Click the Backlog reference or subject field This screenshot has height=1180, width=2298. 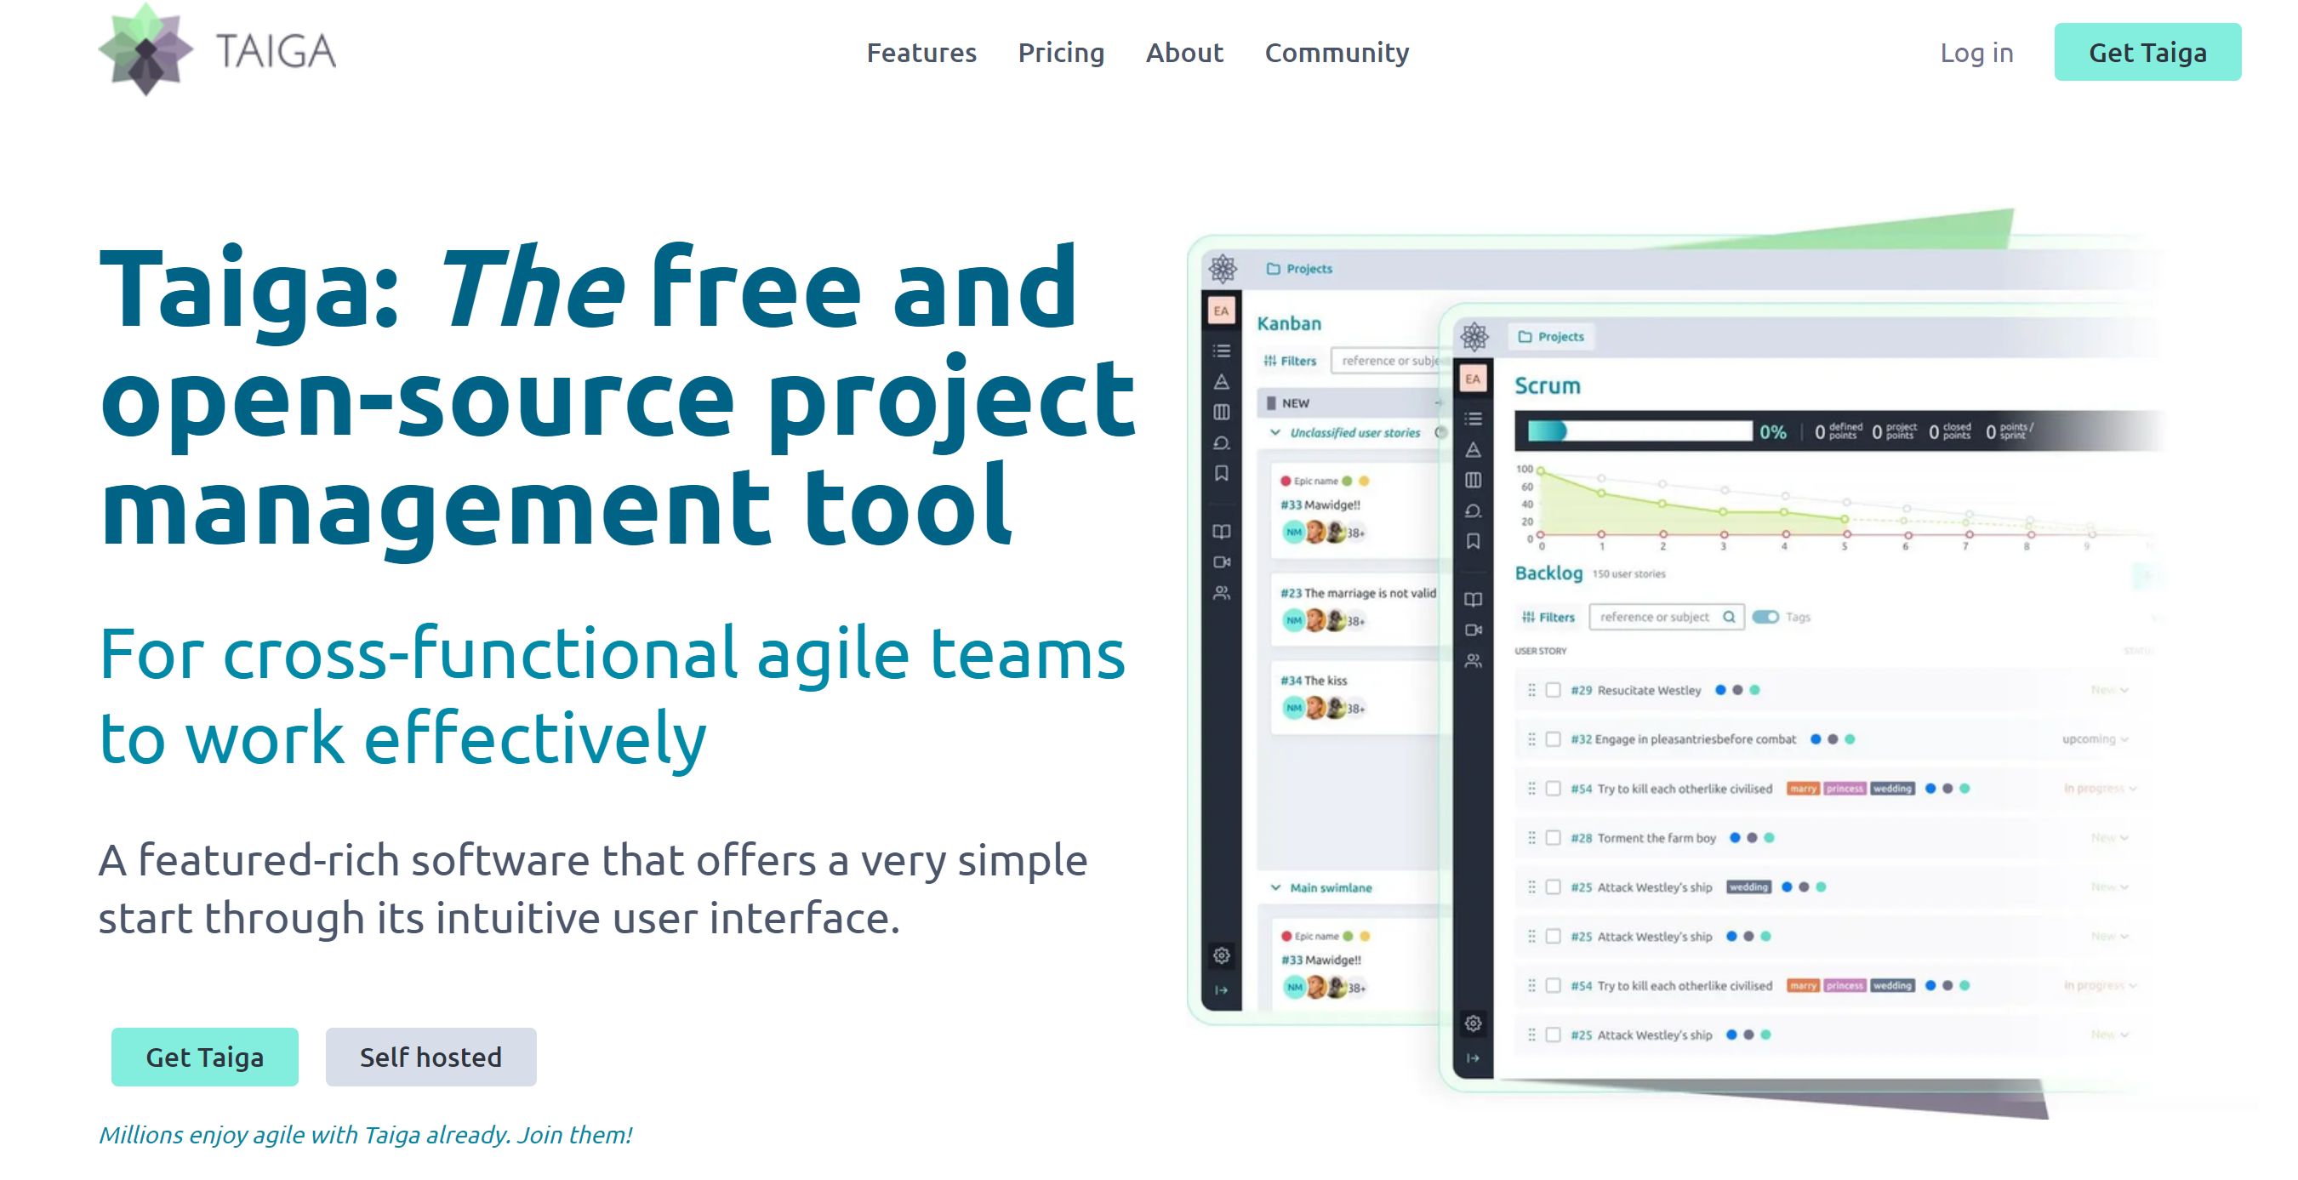pyautogui.click(x=1655, y=616)
